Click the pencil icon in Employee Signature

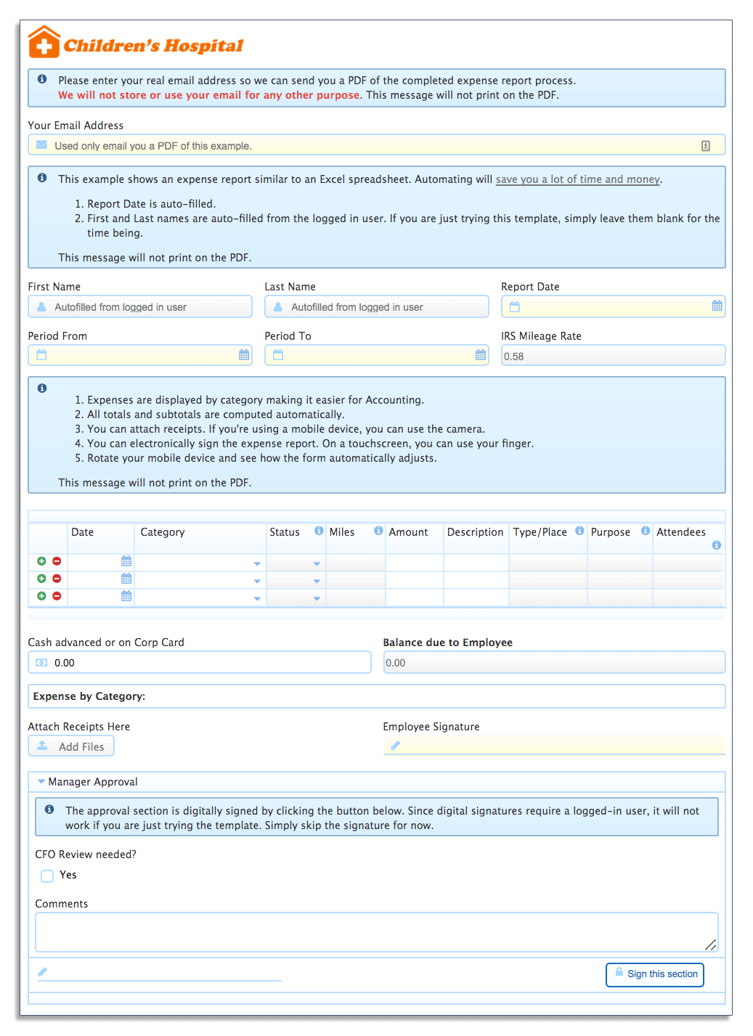[395, 746]
